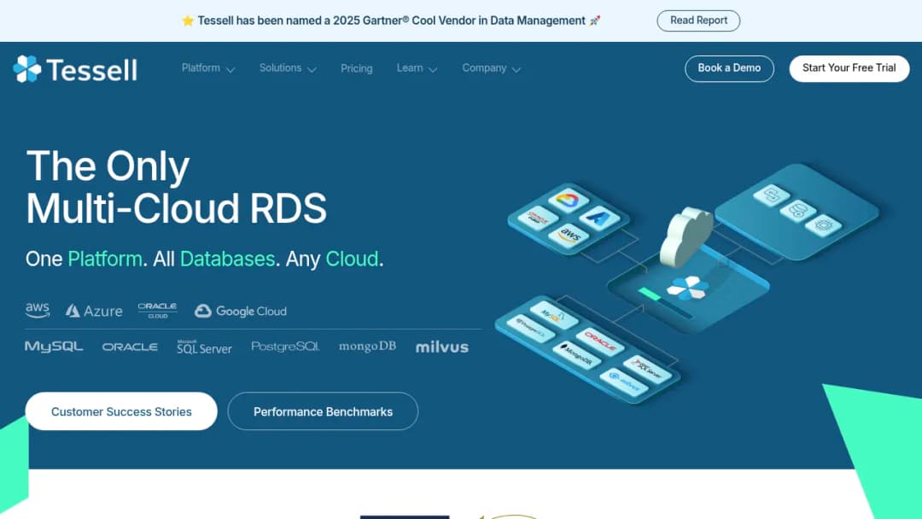922x519 pixels.
Task: Click the milvus logo
Action: pos(442,347)
